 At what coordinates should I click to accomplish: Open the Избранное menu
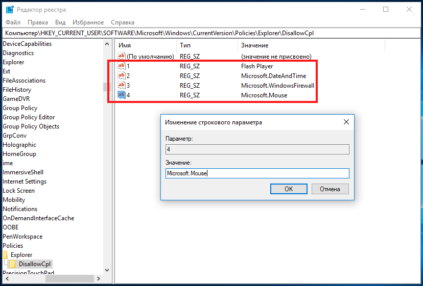click(88, 22)
